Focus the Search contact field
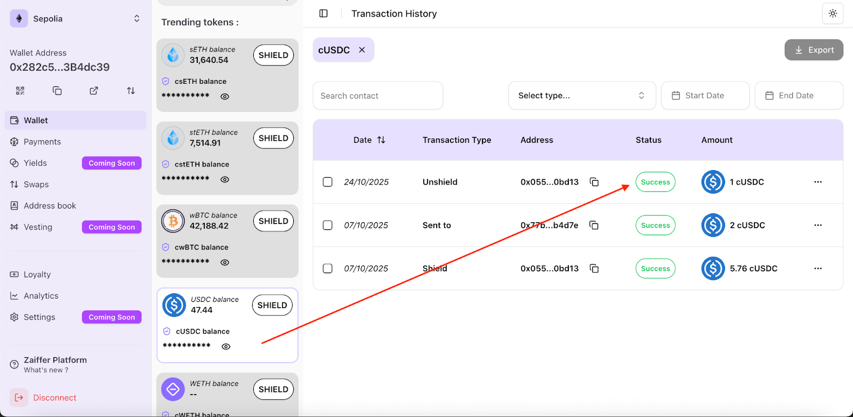The height and width of the screenshot is (417, 853). (x=378, y=95)
